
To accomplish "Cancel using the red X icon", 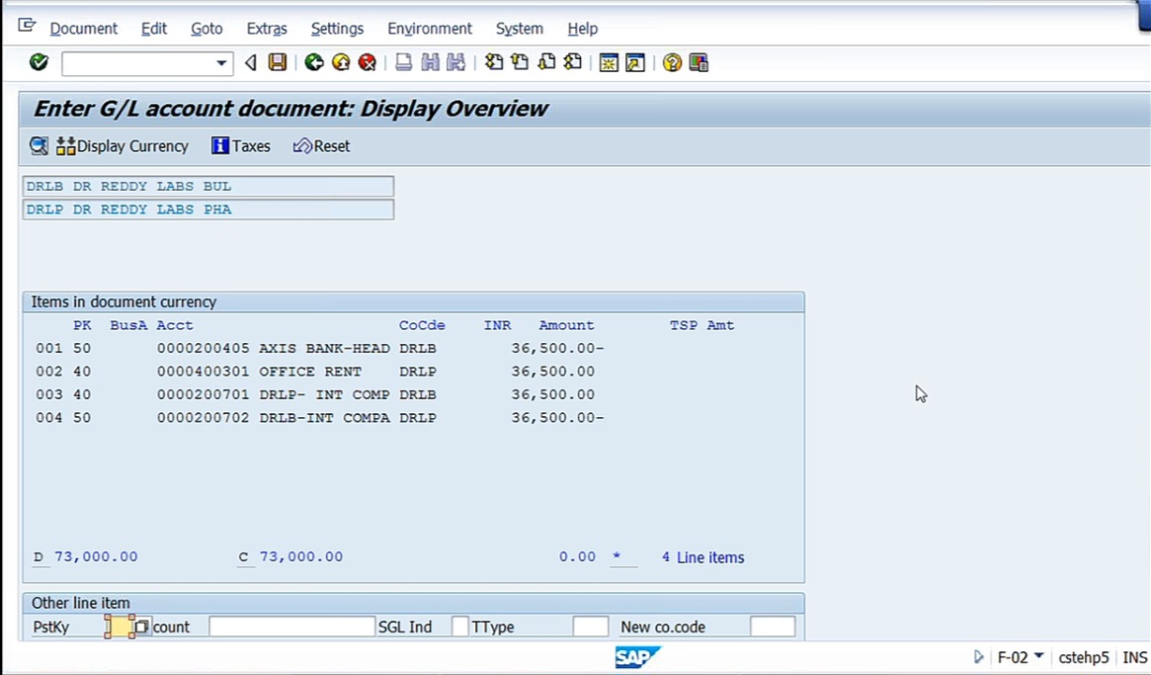I will (367, 62).
